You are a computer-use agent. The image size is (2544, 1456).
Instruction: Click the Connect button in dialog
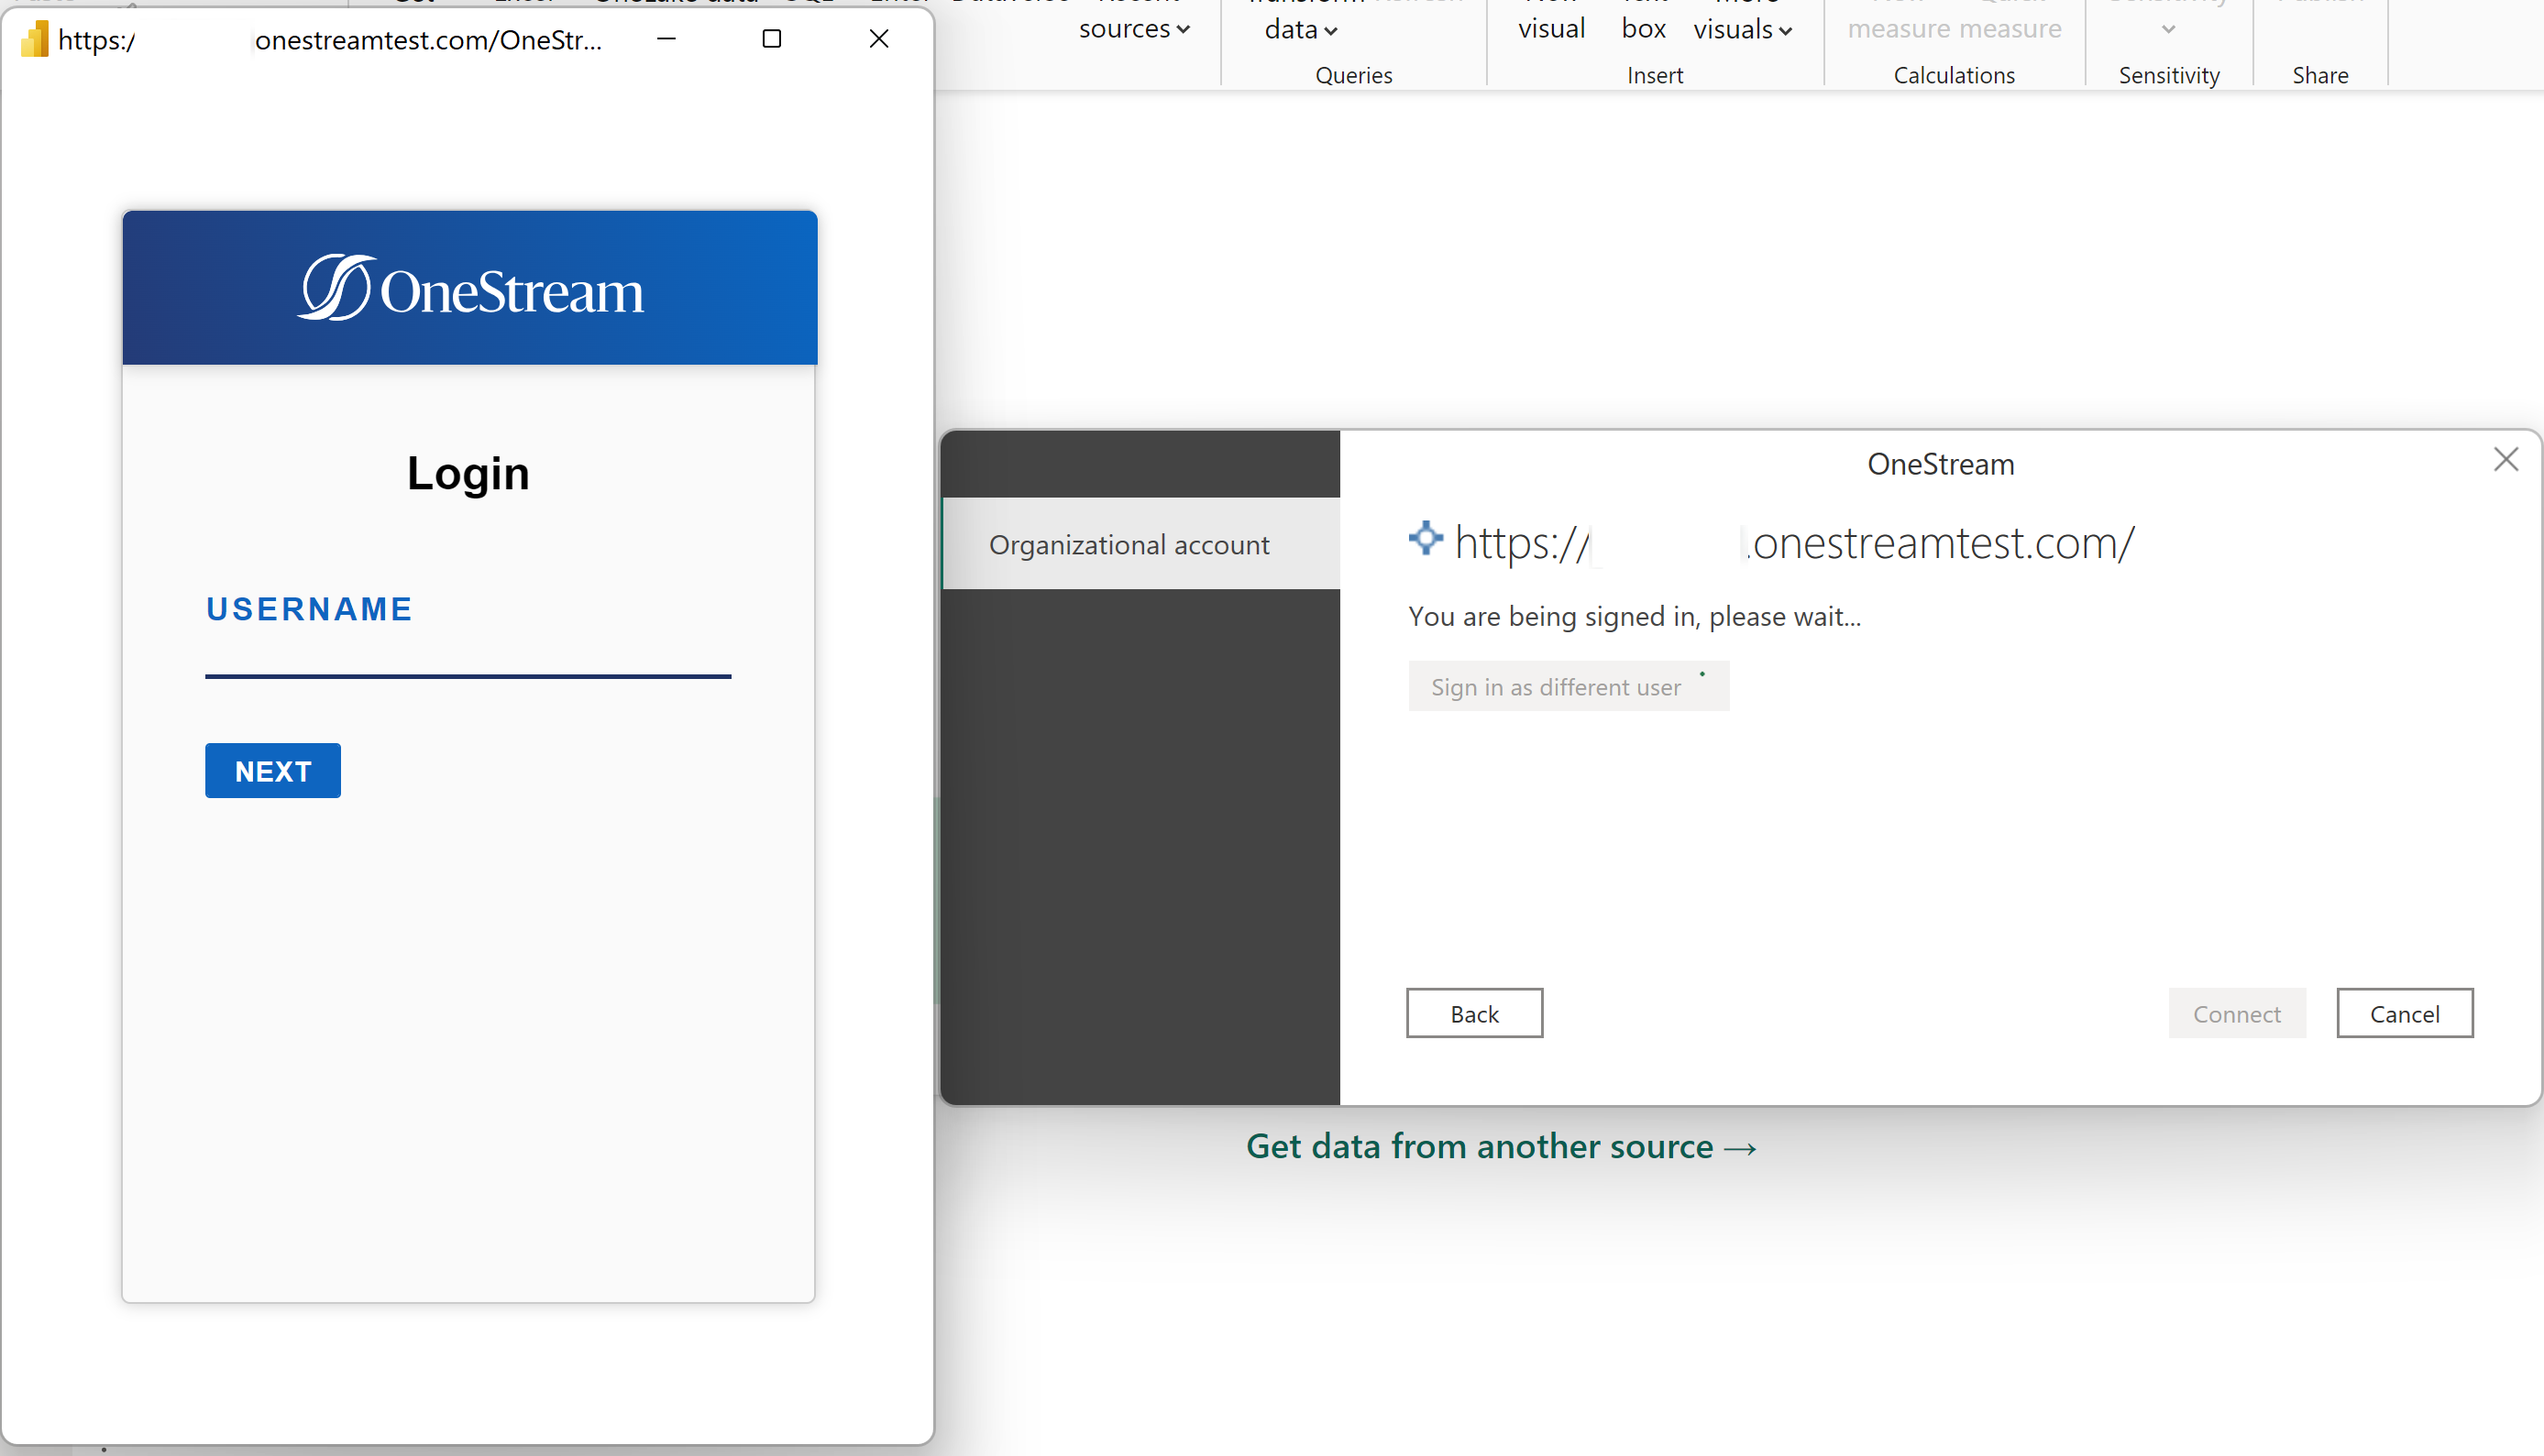pyautogui.click(x=2238, y=1014)
